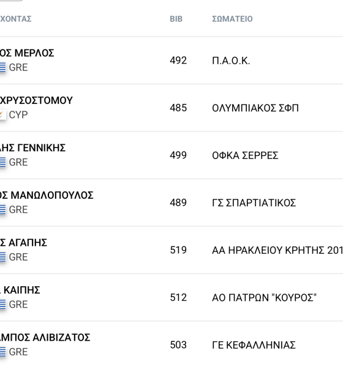Select club ΟΦΚΑ ΣΕΡΡΕΣ cell
The width and height of the screenshot is (343, 367).
pos(245,155)
